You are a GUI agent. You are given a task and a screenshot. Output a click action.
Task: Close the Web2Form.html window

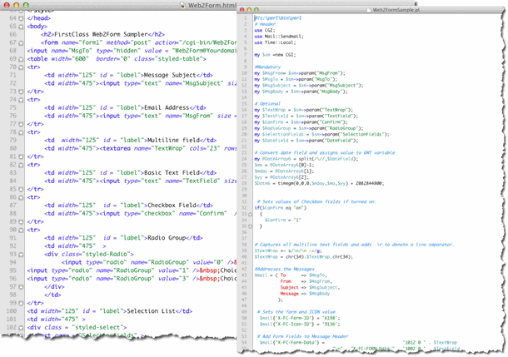tap(7, 5)
